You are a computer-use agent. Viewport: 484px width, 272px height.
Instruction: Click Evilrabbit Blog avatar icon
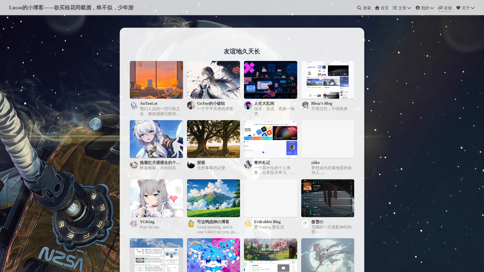coord(248,224)
